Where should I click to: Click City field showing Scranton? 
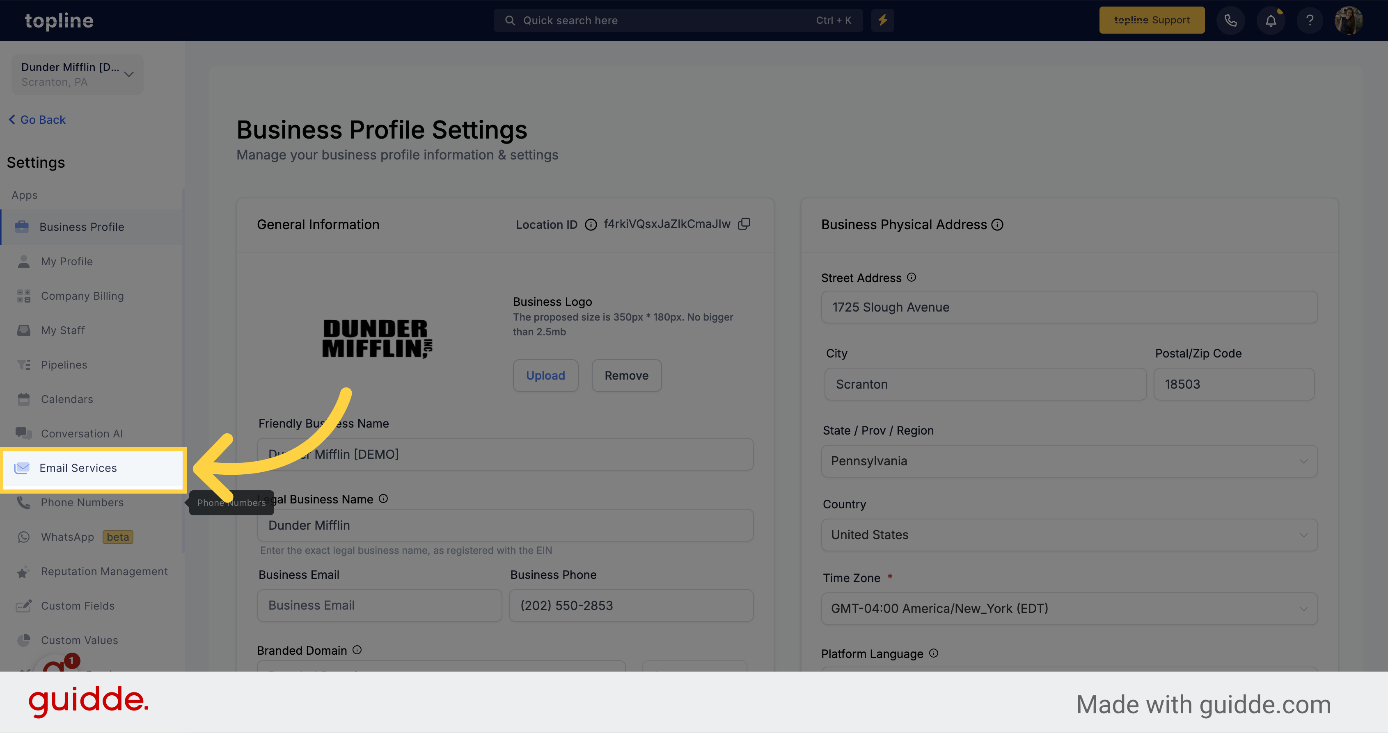(985, 384)
